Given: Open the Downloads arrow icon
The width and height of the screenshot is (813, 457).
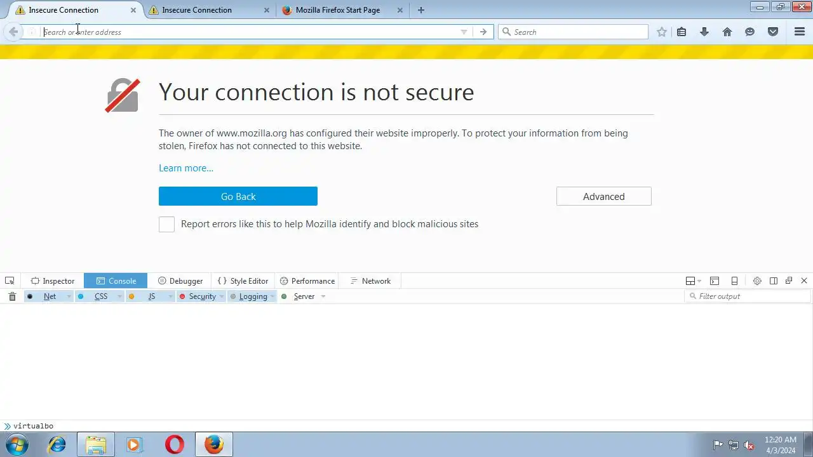Looking at the screenshot, I should coord(704,32).
